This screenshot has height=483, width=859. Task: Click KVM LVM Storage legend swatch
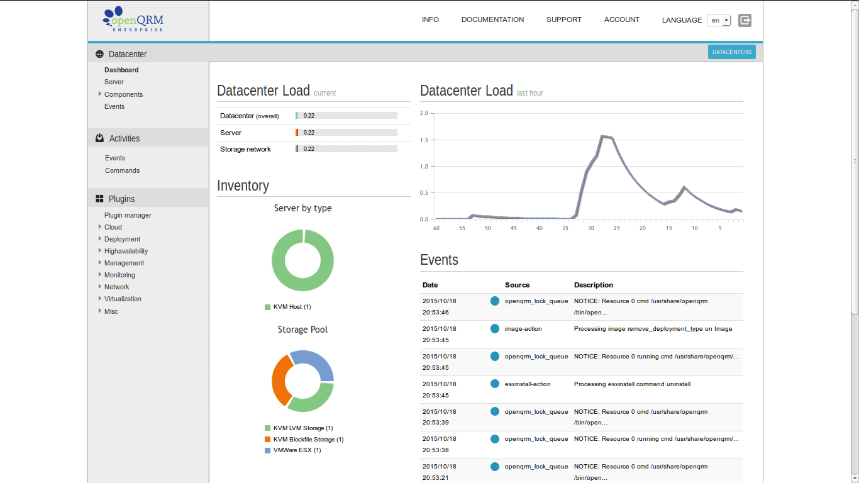click(x=268, y=428)
